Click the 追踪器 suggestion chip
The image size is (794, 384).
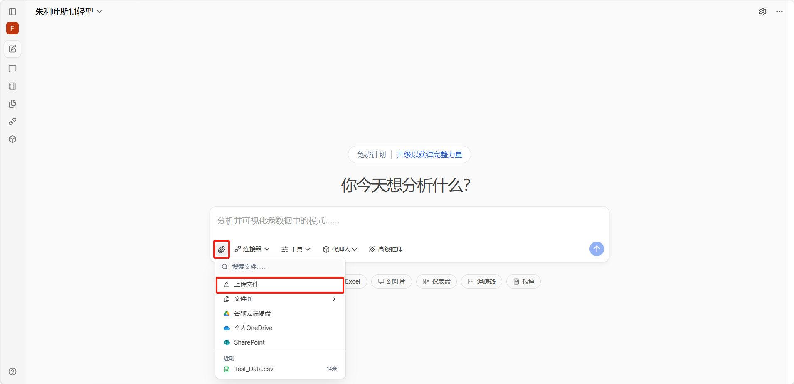coord(481,281)
